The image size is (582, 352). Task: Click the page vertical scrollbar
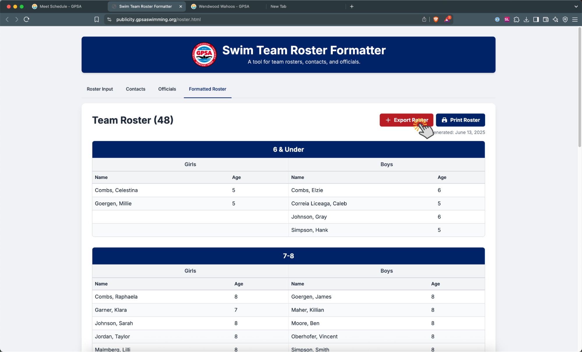click(579, 87)
